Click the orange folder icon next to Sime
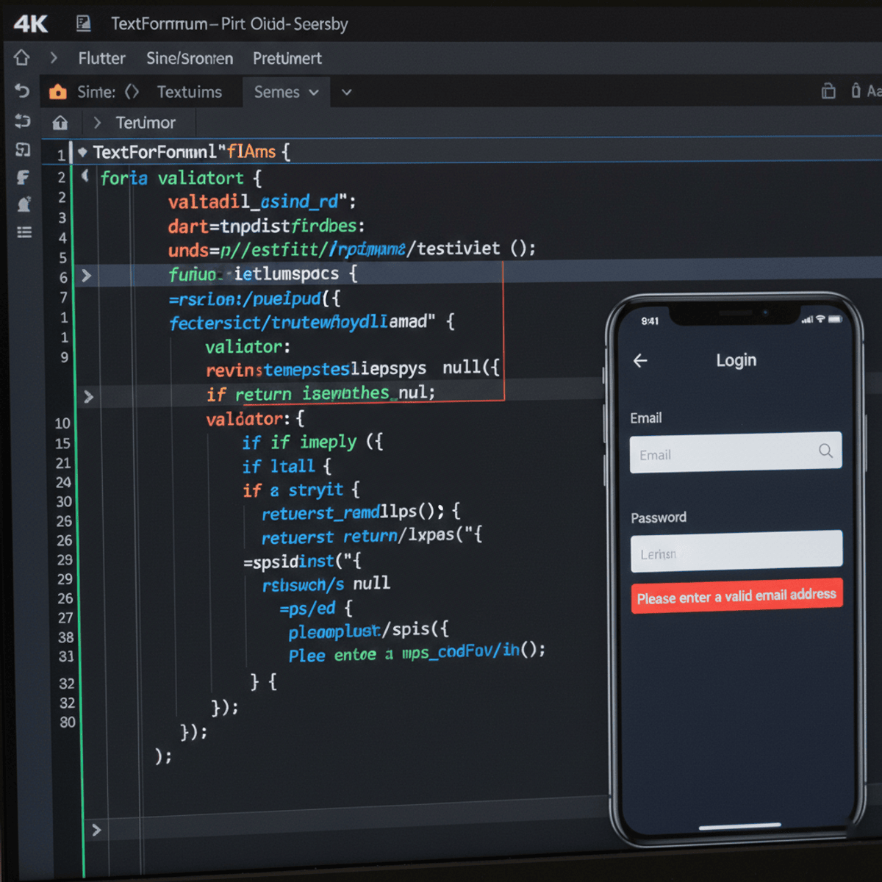This screenshot has height=882, width=882. coord(57,91)
